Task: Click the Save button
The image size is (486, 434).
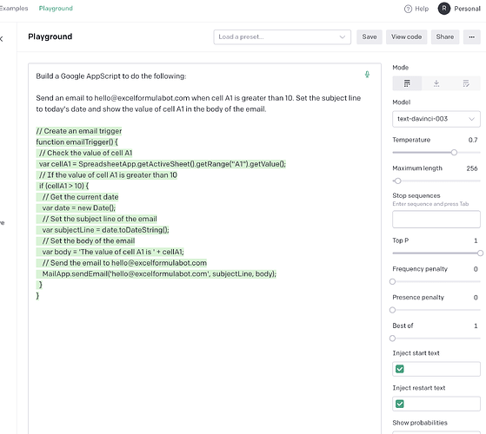Action: point(369,36)
